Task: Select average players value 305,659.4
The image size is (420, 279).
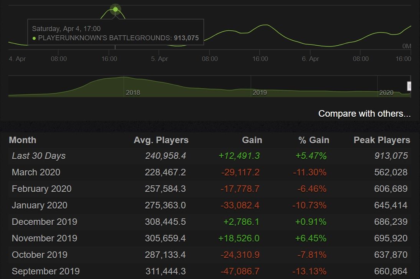Action: (165, 238)
